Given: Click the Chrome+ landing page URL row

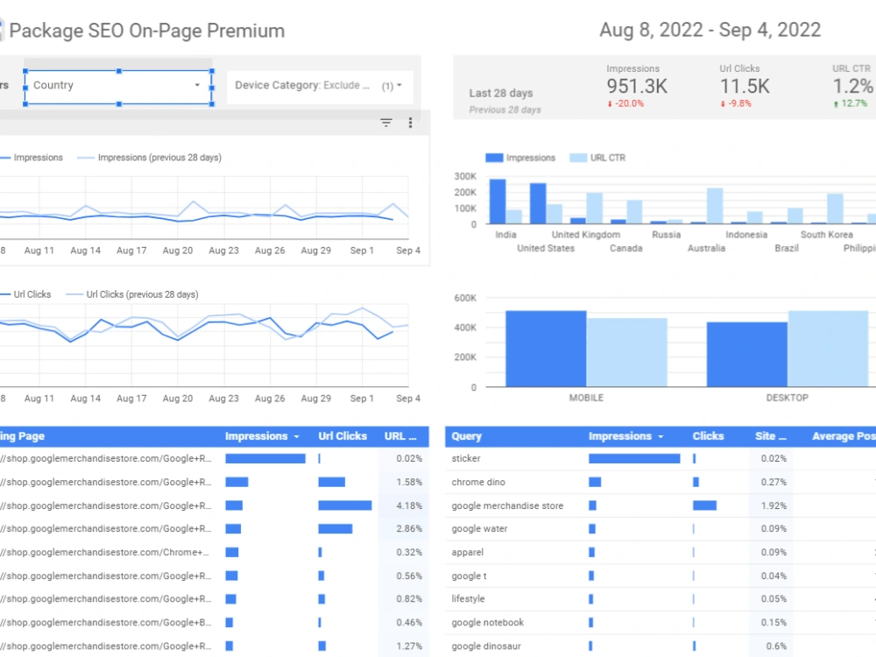Looking at the screenshot, I should point(214,552).
